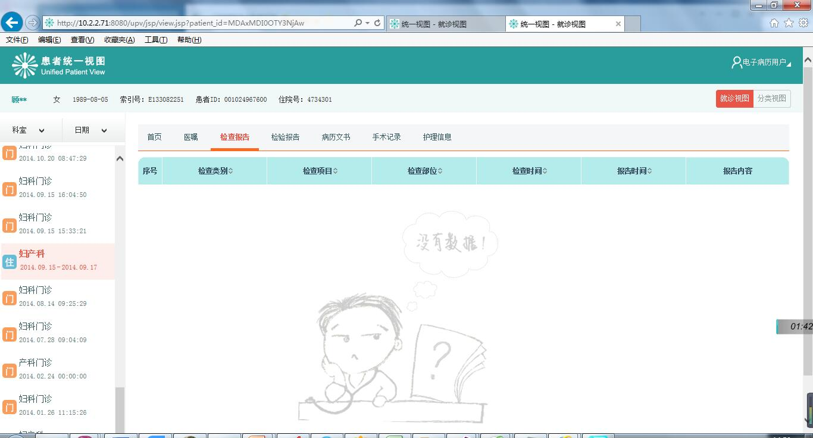Expand the 日期 filter dropdown

point(90,130)
